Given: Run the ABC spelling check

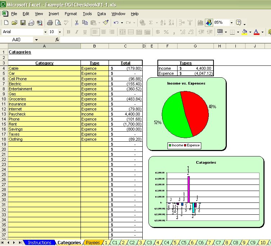Looking at the screenshot, I should tap(66, 23).
